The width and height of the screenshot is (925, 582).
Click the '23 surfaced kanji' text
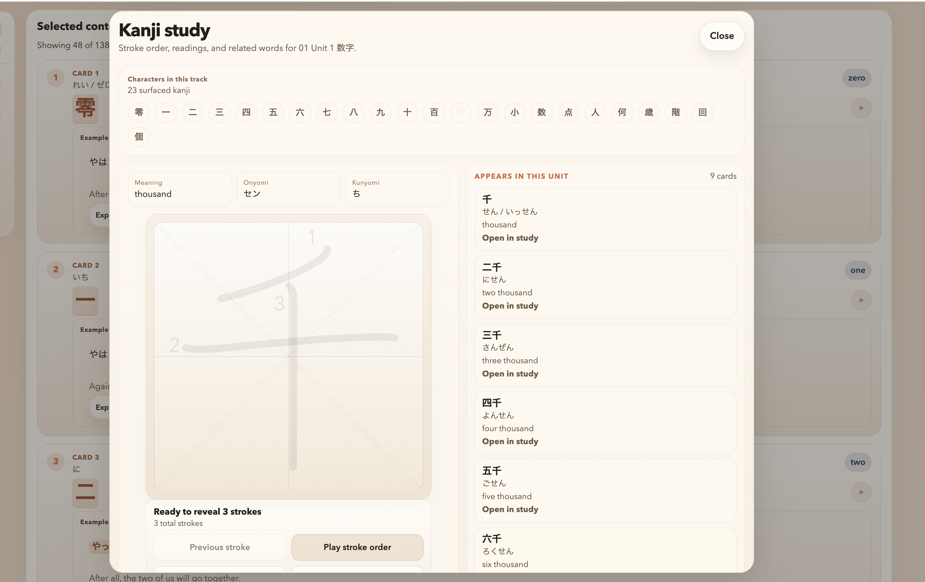click(159, 90)
